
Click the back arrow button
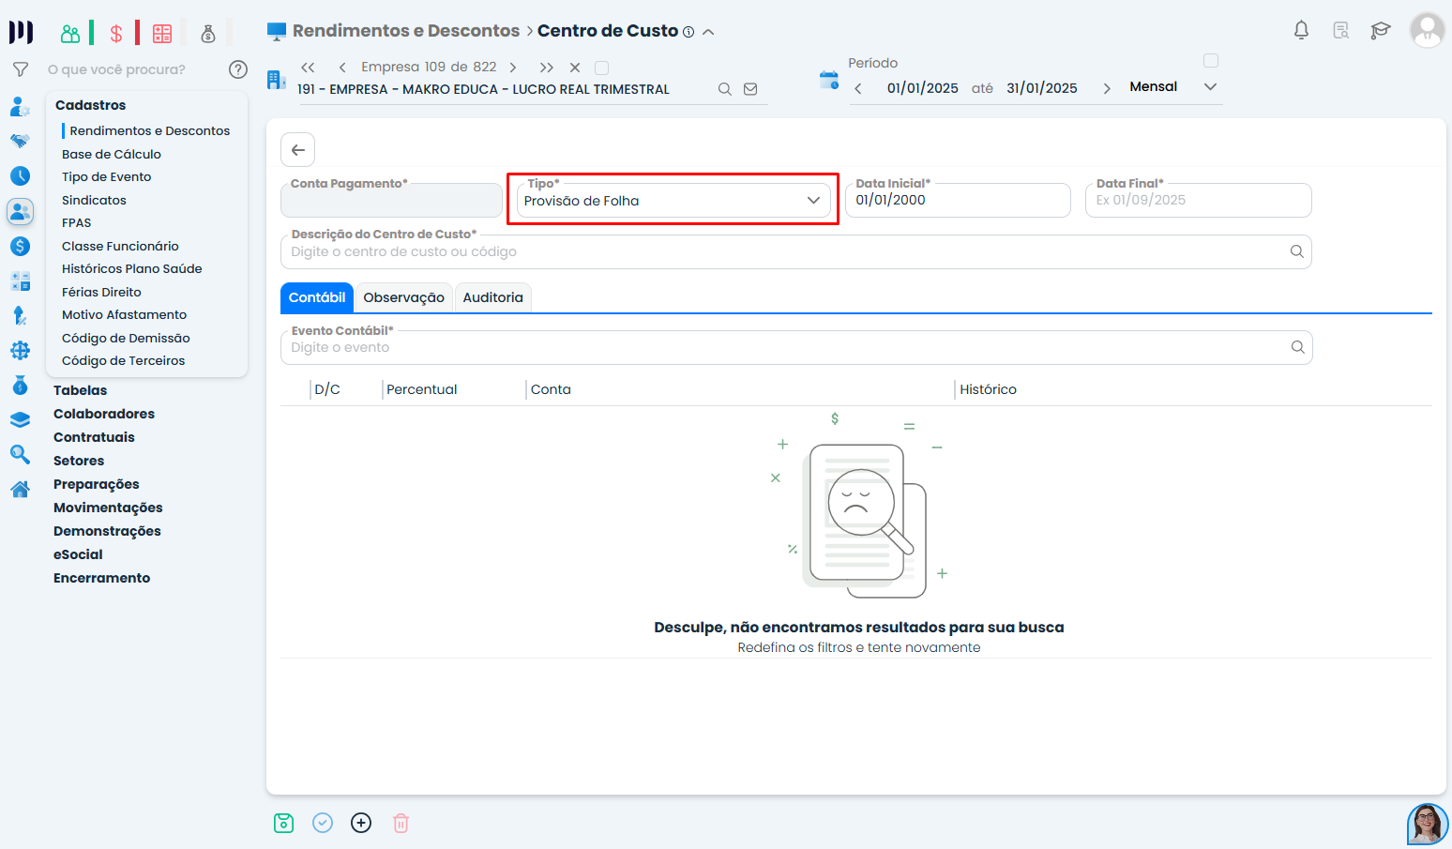(297, 150)
